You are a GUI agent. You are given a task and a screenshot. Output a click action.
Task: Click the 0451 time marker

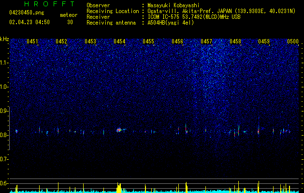(32, 41)
